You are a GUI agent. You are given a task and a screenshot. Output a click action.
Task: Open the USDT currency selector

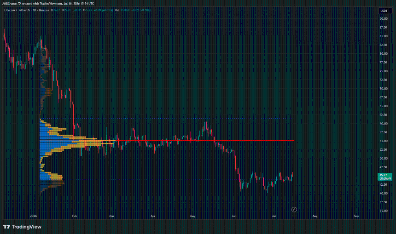tap(384, 11)
